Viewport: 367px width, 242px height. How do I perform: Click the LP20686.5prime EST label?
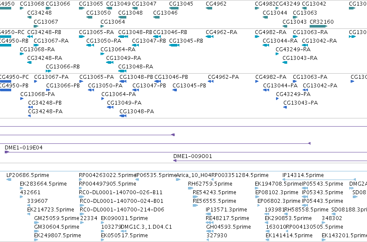pyautogui.click(x=28, y=175)
